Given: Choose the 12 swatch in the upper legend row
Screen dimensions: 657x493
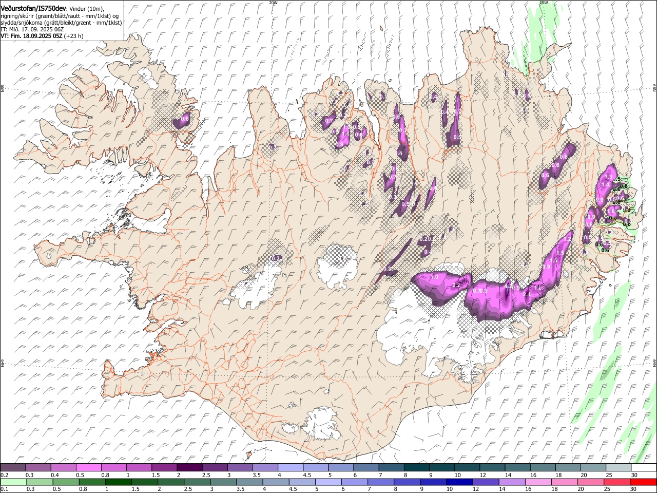Looking at the screenshot, I should tap(493, 468).
